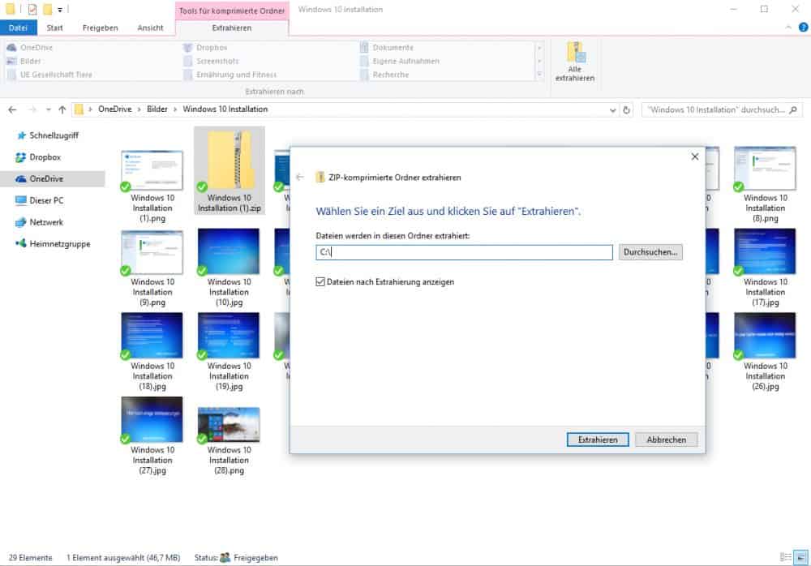
Task: Click the search magnifier icon
Action: click(793, 109)
